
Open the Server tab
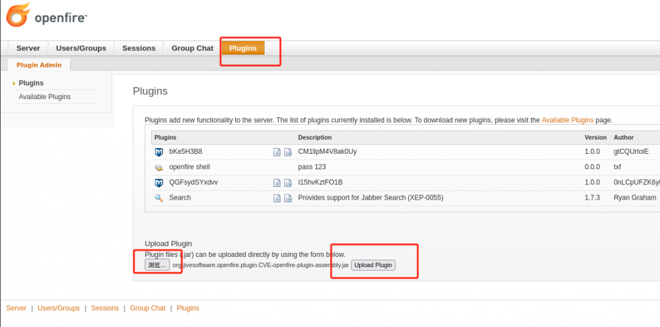point(28,48)
